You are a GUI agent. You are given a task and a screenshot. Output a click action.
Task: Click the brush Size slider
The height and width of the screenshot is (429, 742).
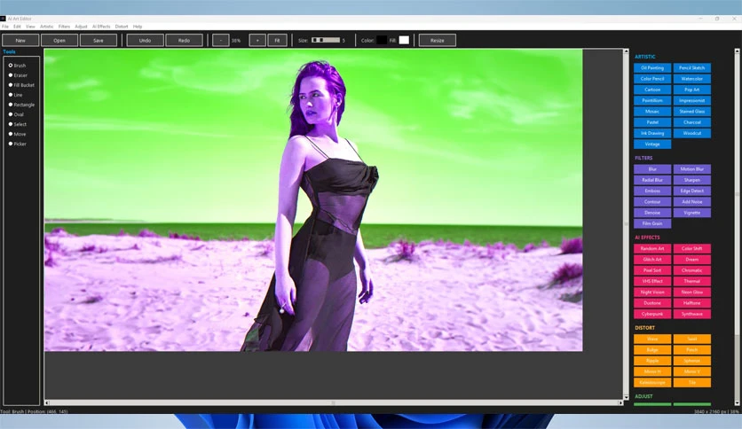326,40
